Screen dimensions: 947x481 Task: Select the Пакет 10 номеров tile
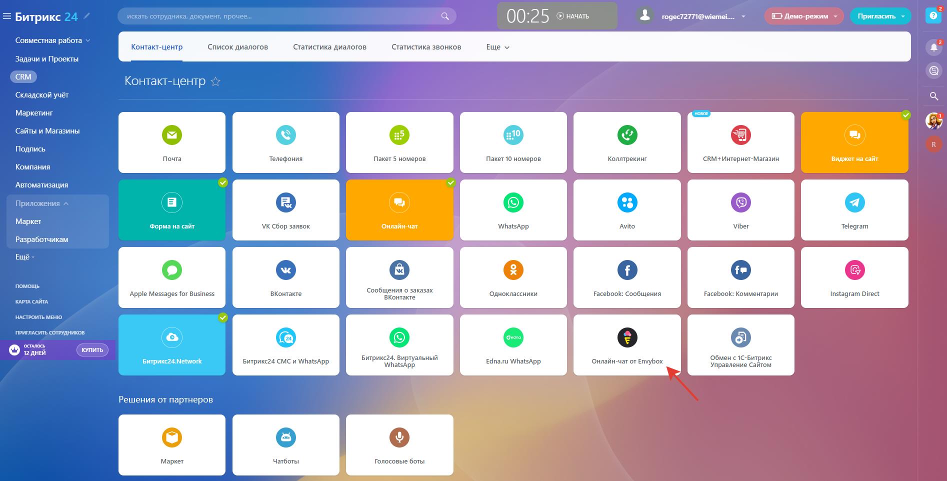[x=513, y=142]
